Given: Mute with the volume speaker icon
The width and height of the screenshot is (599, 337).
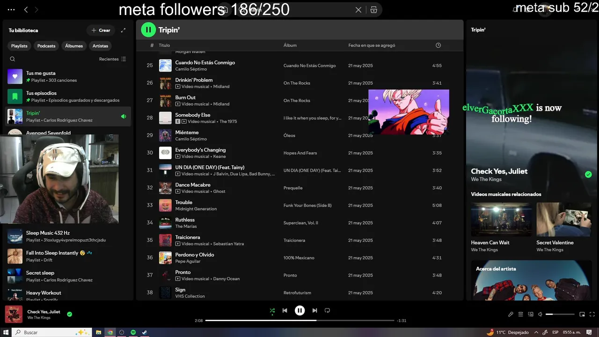Looking at the screenshot, I should click(540, 315).
